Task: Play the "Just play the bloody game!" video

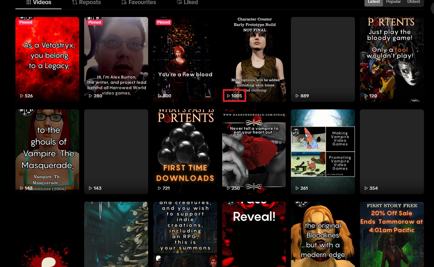Action: click(392, 59)
